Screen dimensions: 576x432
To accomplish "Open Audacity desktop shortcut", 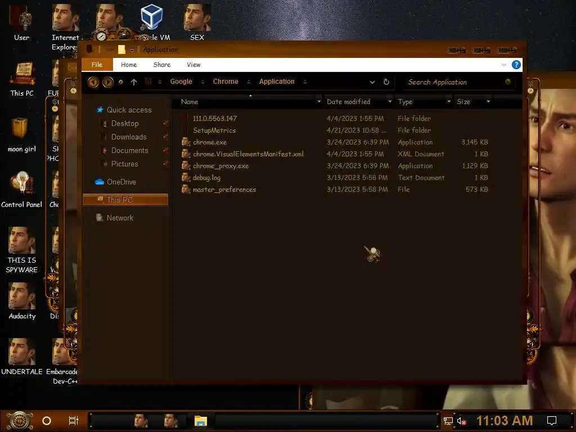I will (x=22, y=301).
